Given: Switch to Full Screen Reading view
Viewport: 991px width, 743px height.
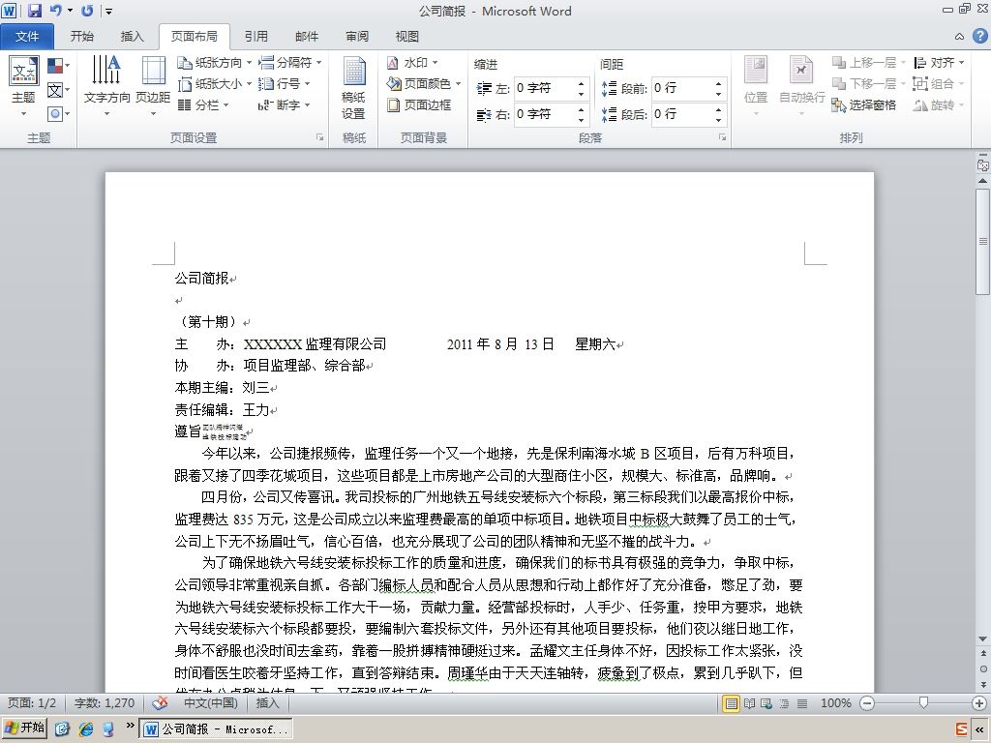Looking at the screenshot, I should (749, 703).
